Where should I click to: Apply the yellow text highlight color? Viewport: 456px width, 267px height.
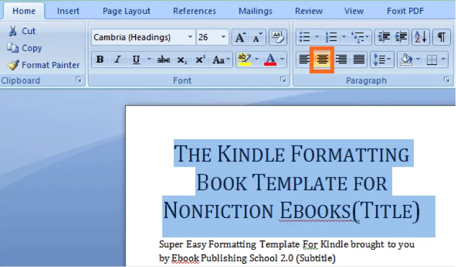244,59
